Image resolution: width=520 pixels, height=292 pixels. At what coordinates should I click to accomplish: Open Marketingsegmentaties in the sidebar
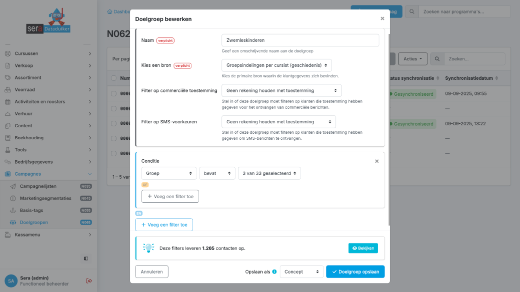45,198
